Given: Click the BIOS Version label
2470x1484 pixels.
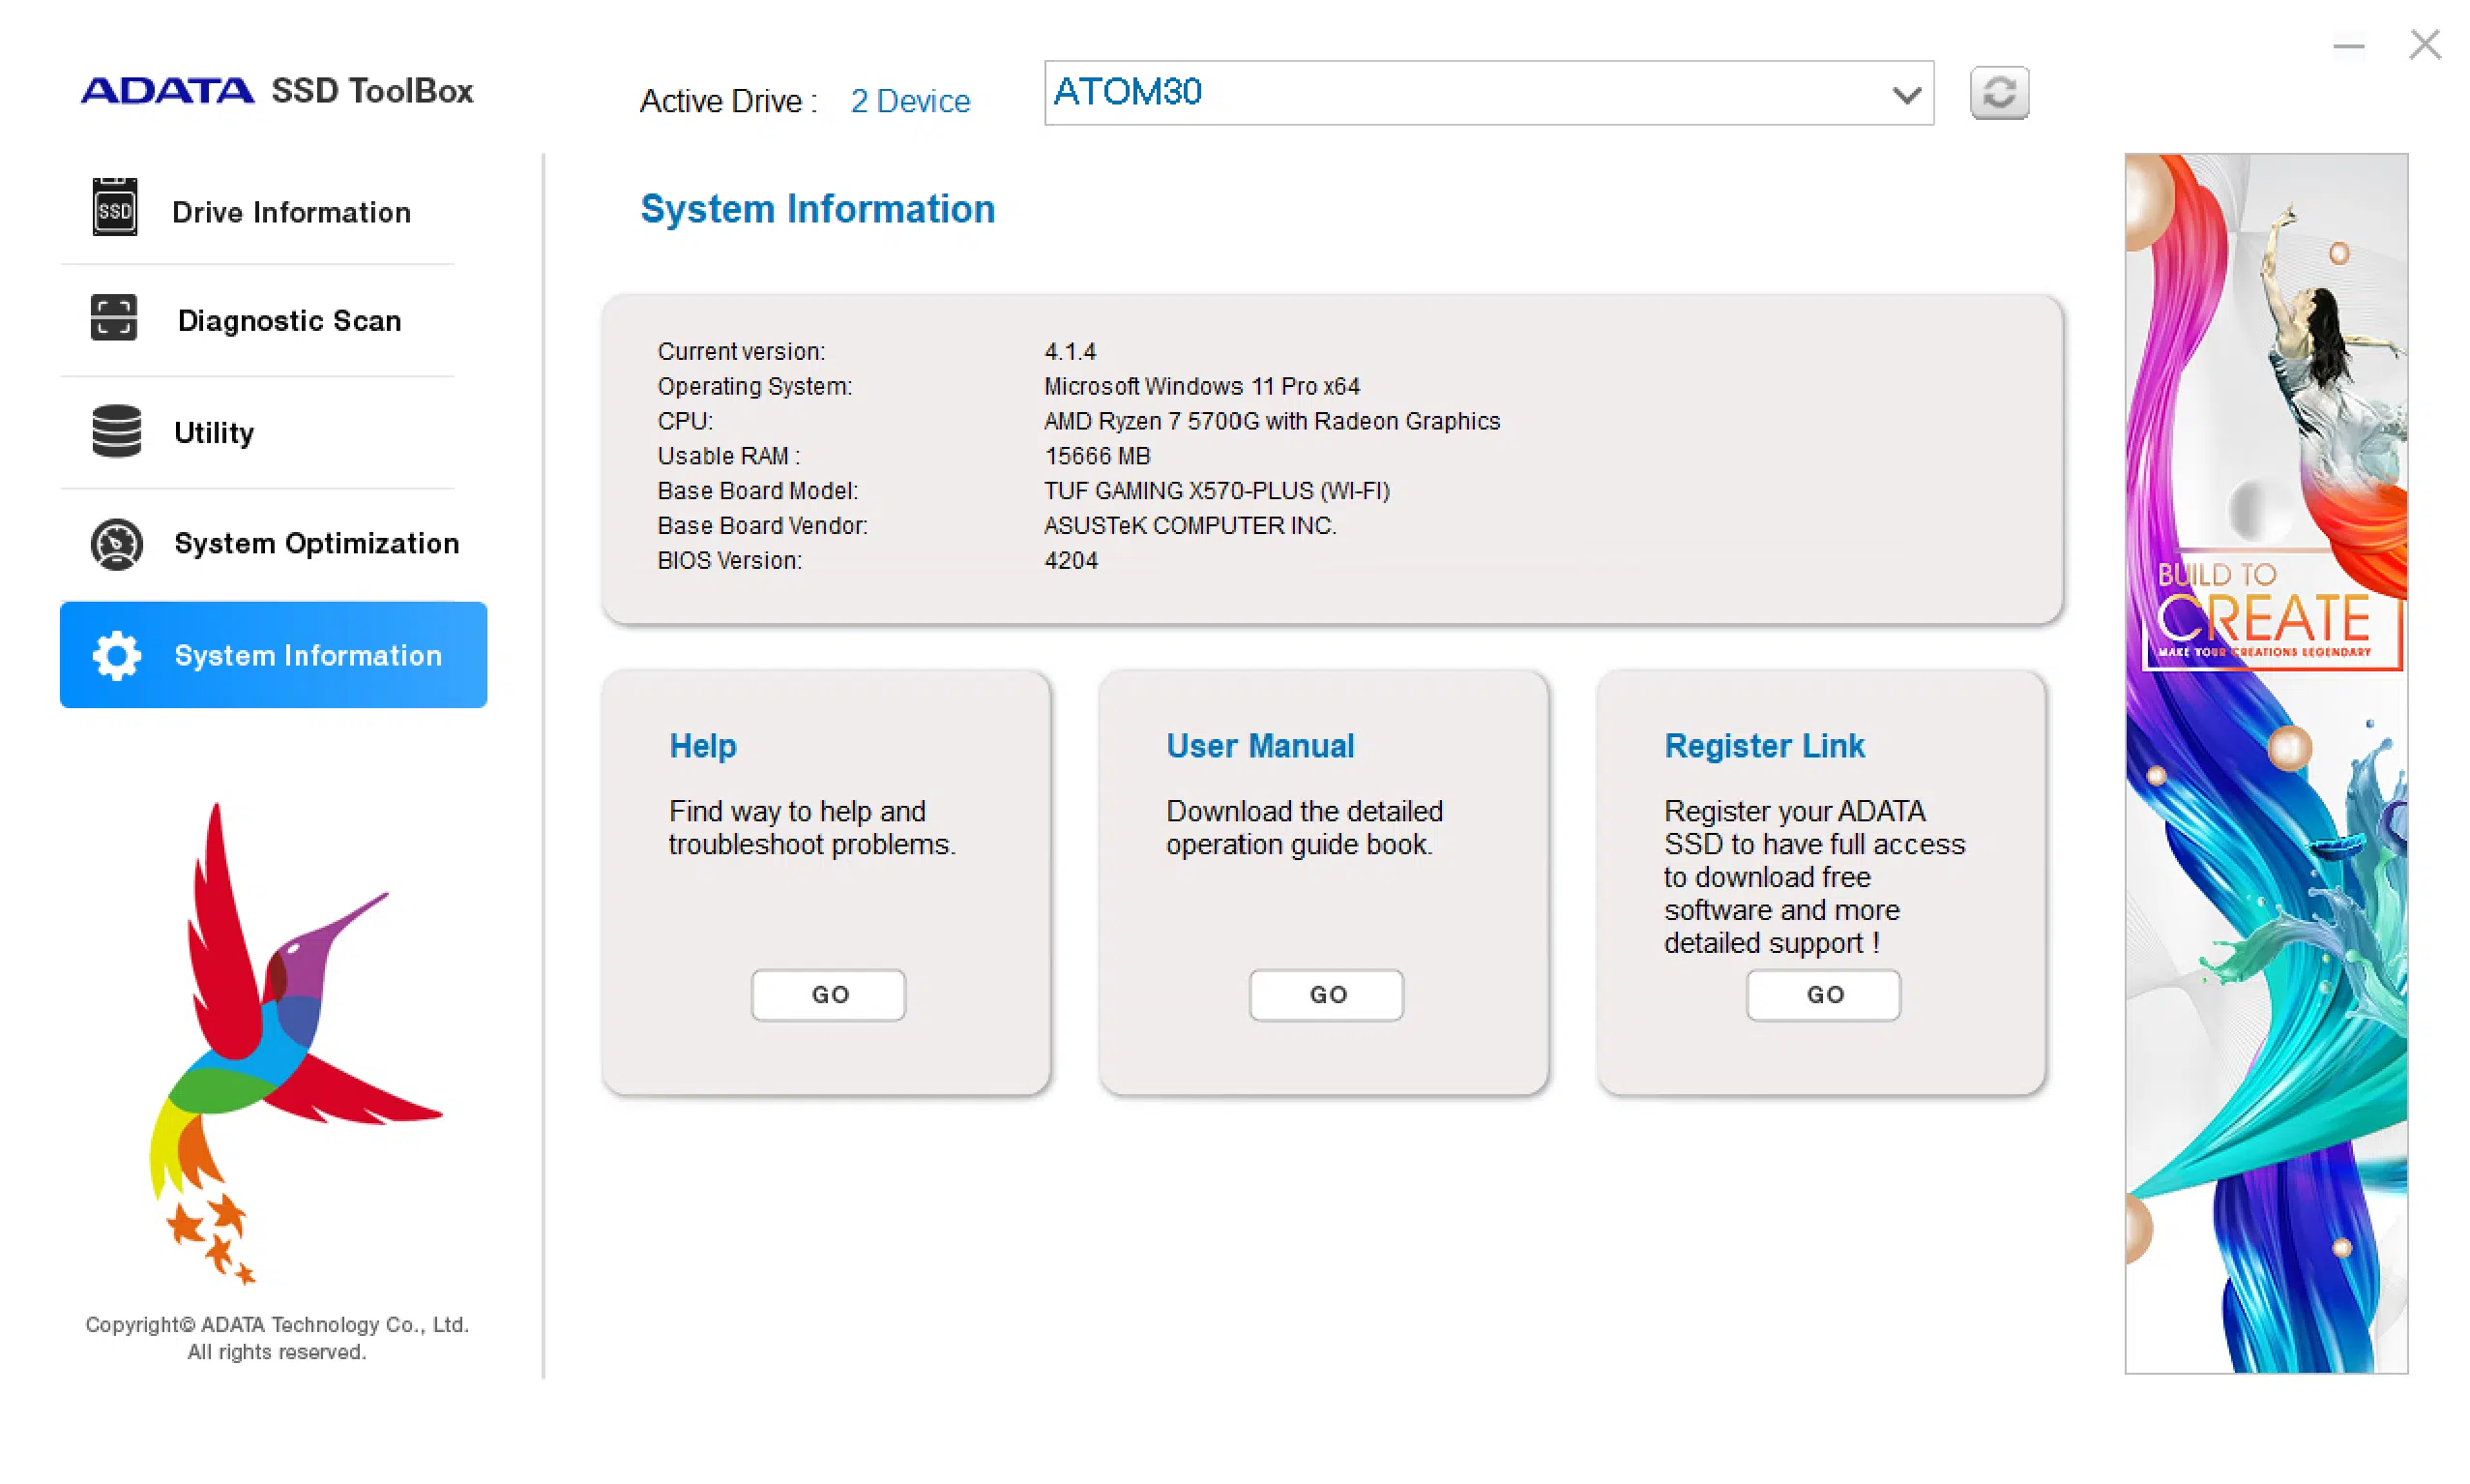Looking at the screenshot, I should tap(730, 561).
